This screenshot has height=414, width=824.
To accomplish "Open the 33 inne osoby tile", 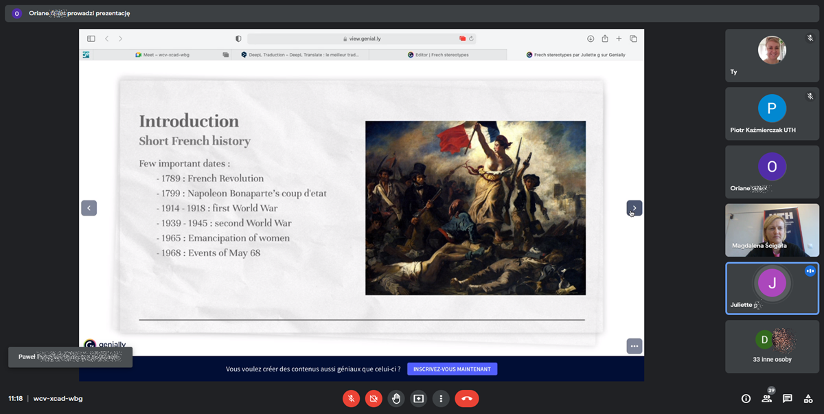I will click(772, 347).
